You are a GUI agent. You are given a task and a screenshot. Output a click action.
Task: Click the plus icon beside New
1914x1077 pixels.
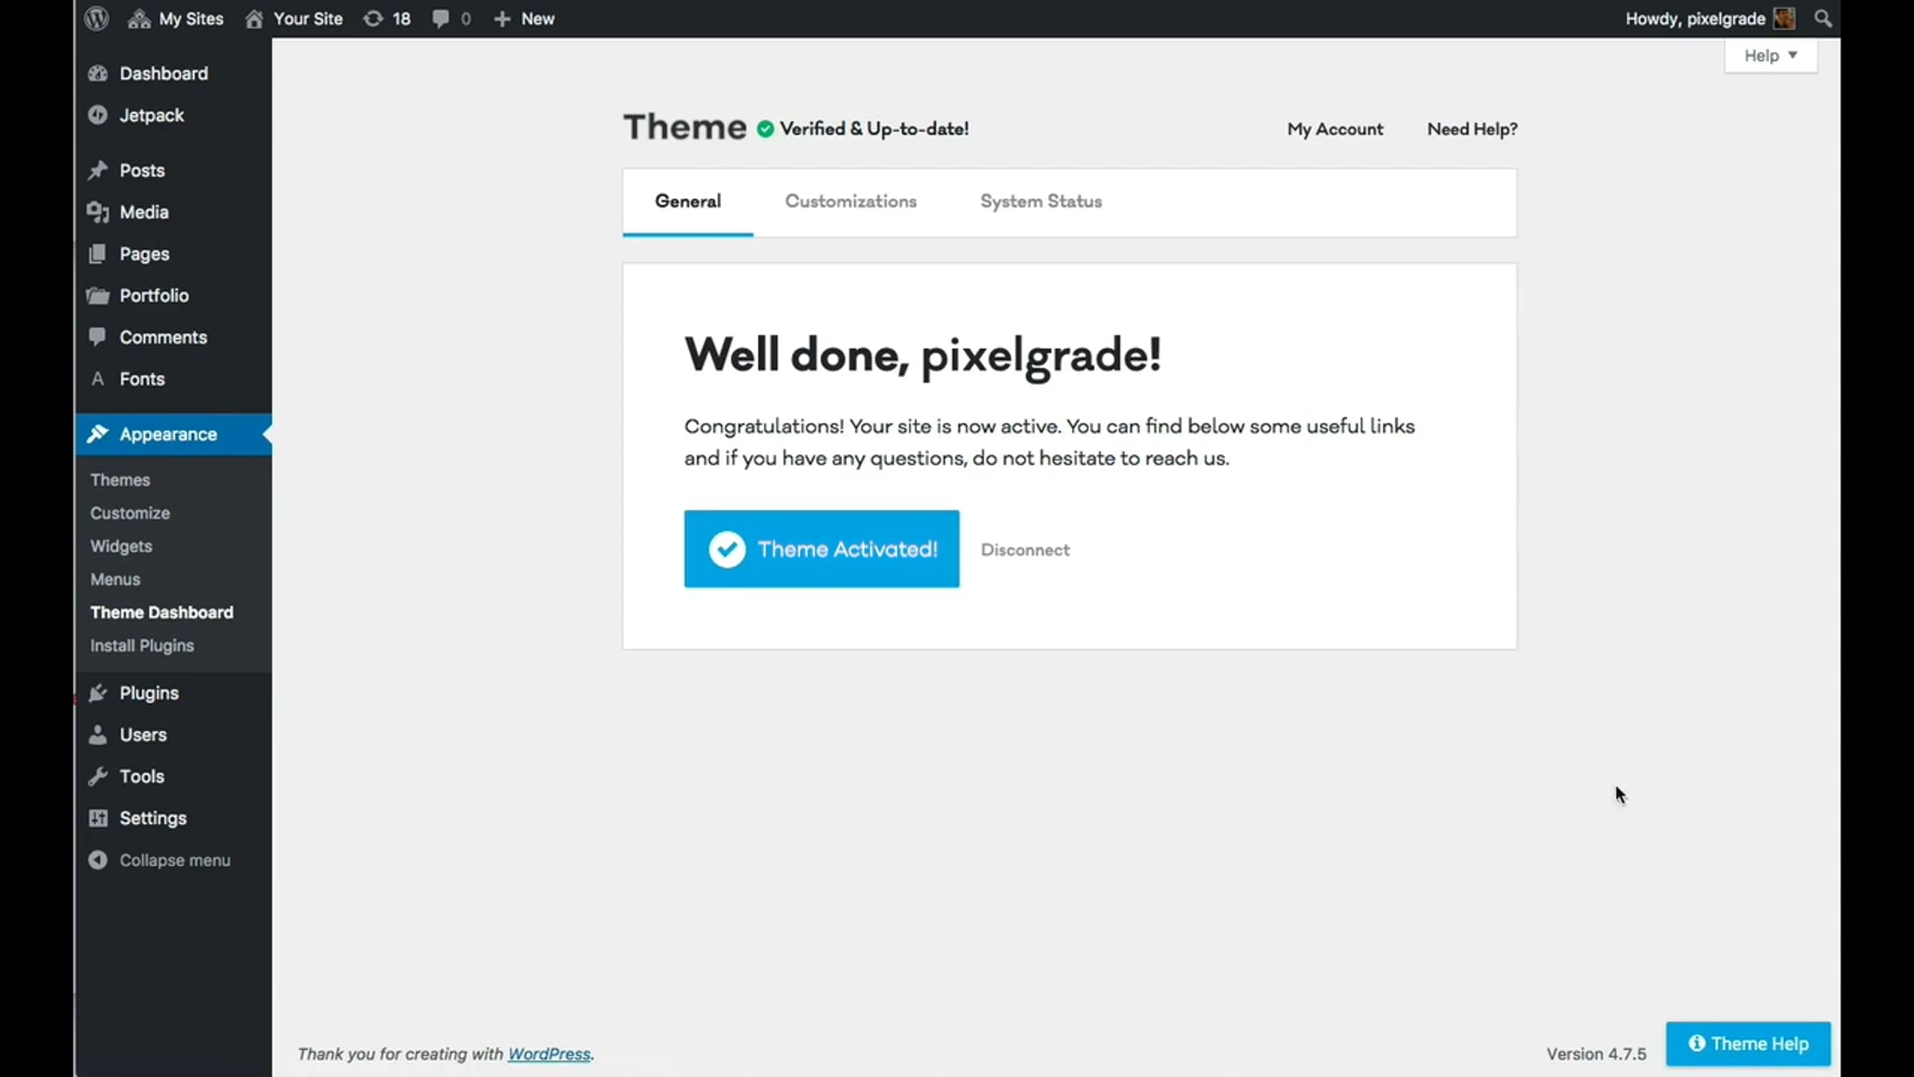tap(502, 18)
